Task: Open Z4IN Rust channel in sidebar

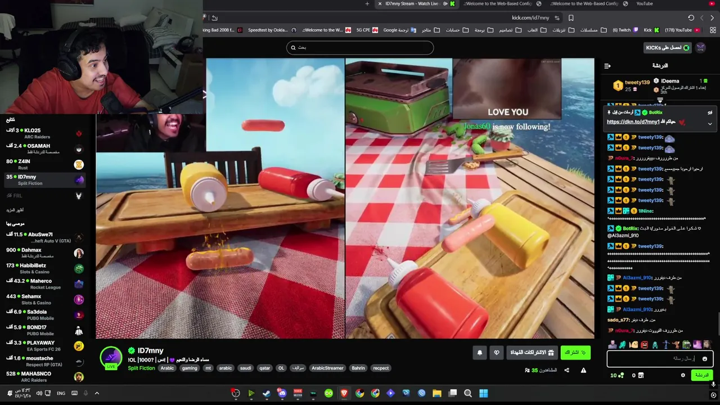Action: pyautogui.click(x=44, y=164)
